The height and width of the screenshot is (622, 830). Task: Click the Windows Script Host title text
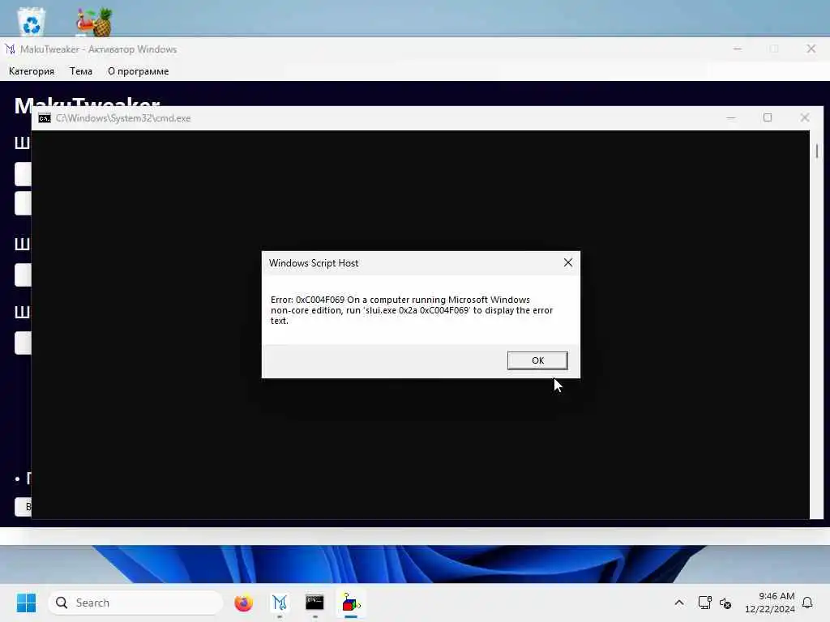pos(314,263)
